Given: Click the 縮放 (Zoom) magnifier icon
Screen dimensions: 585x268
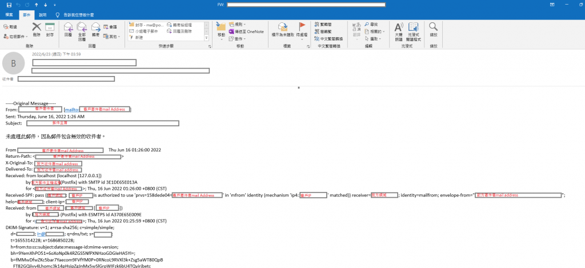Looking at the screenshot, I should click(433, 30).
